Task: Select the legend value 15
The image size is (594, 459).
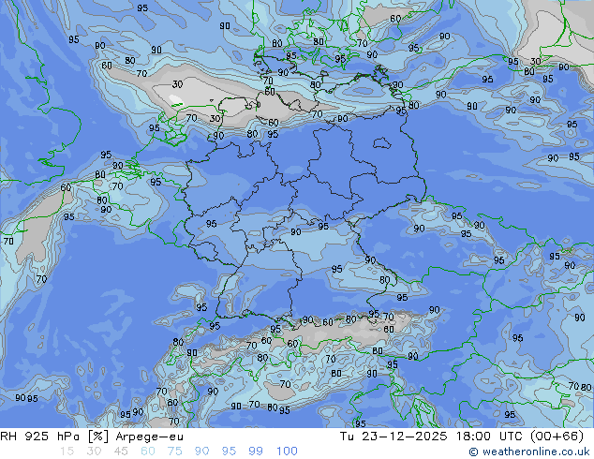Action: tap(67, 452)
